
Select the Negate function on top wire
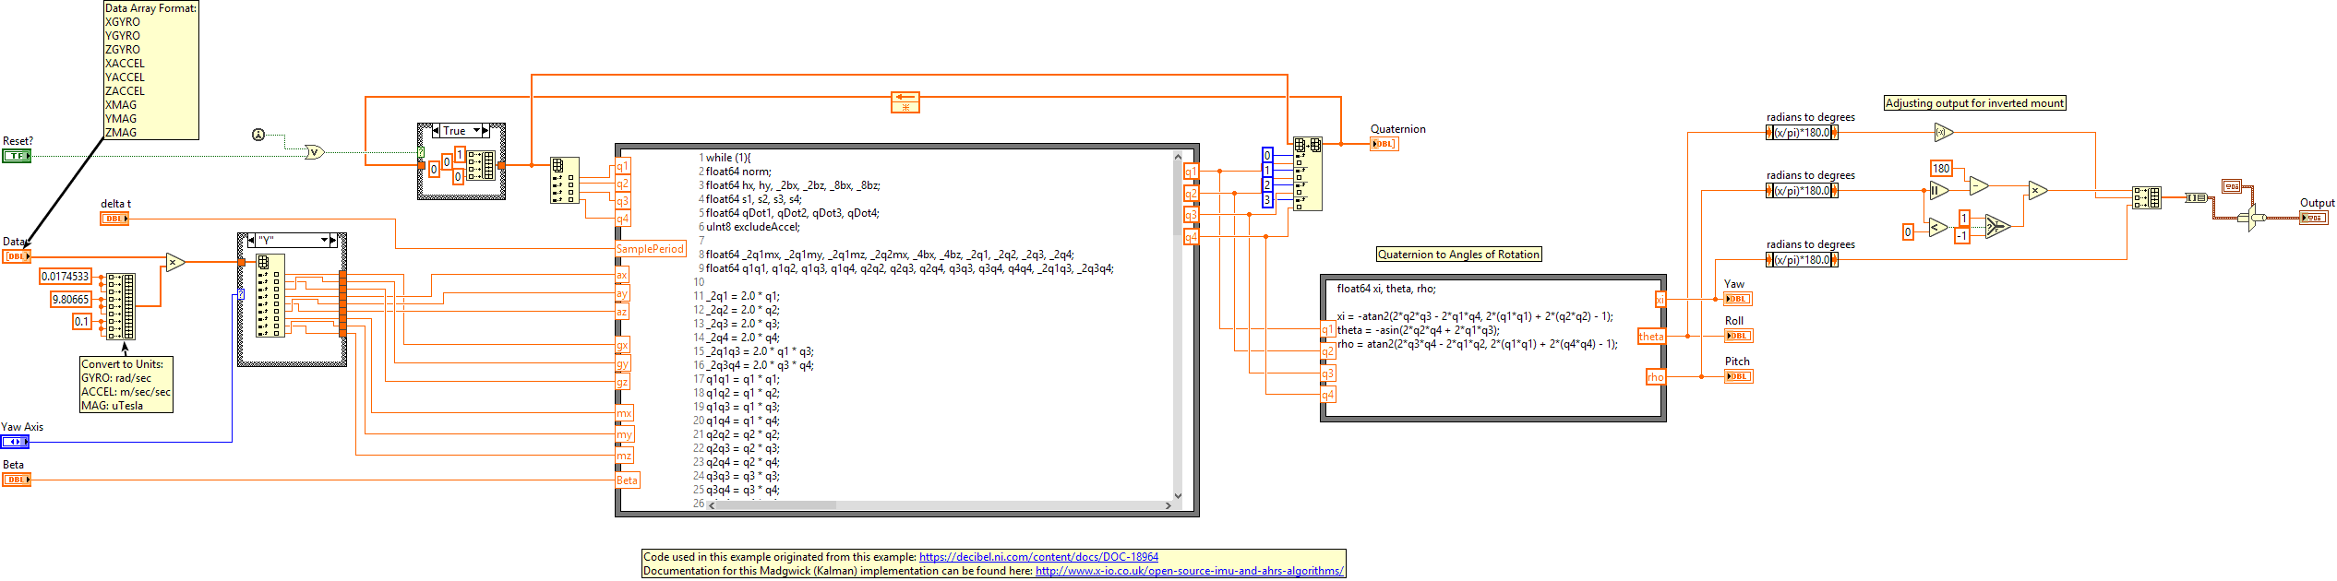coord(1943,132)
